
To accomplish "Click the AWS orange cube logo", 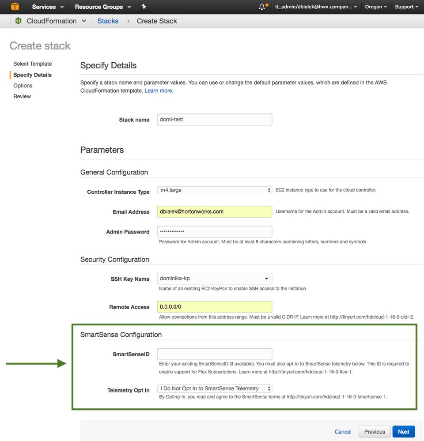I will pos(15,7).
